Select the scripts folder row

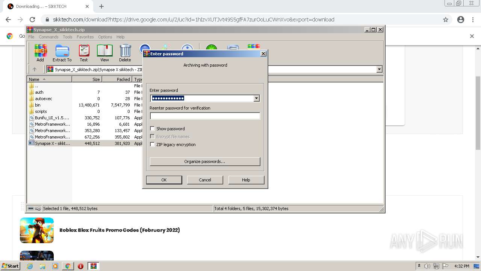(x=85, y=111)
